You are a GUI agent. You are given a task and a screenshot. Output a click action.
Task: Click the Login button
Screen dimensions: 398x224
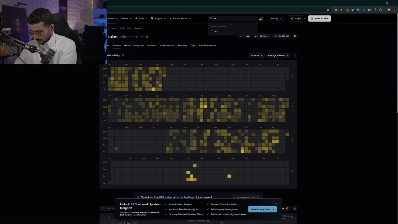295,18
